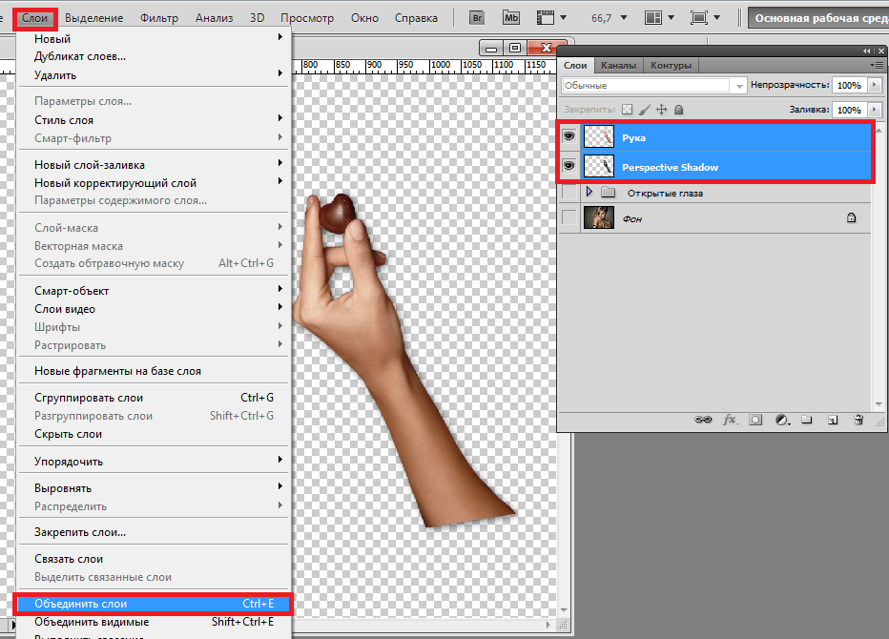Choose Связать слои menu item
This screenshot has width=889, height=639.
pyautogui.click(x=155, y=559)
